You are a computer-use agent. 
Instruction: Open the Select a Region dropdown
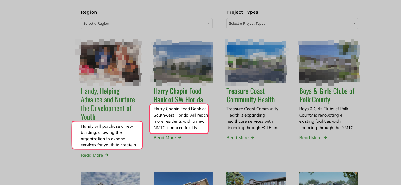(x=147, y=24)
